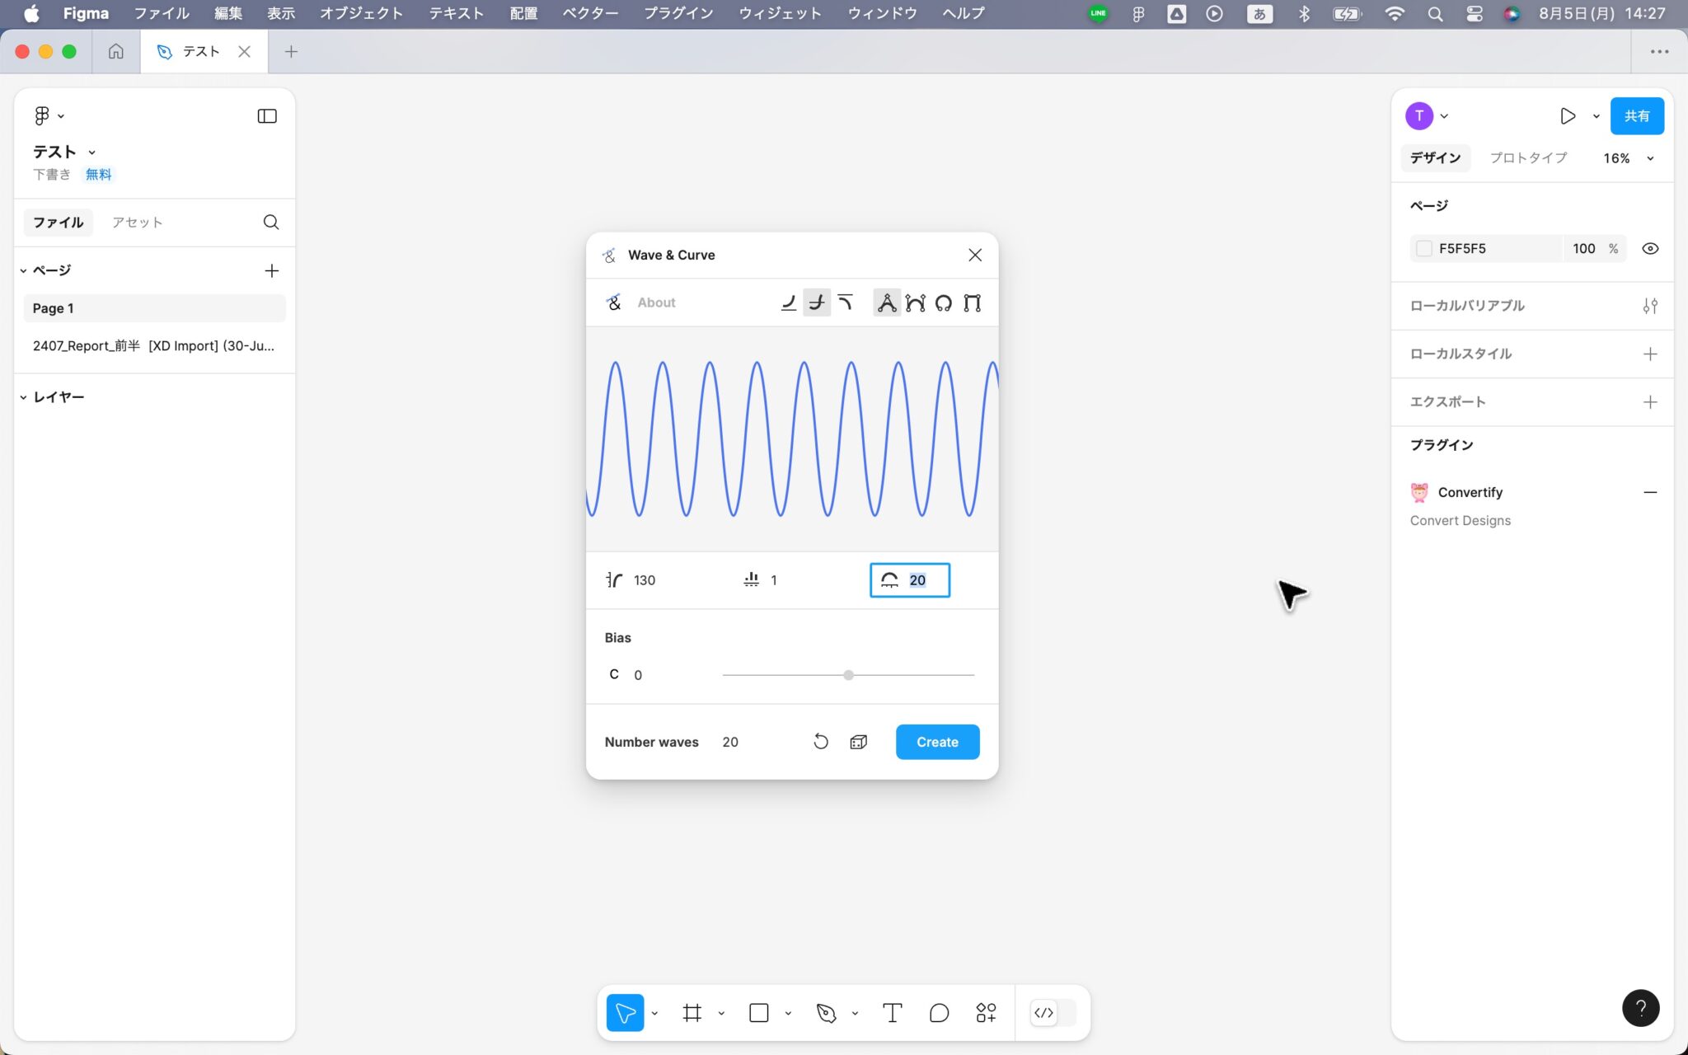Reset wave settings with the undo arrow
This screenshot has height=1055, width=1688.
820,742
